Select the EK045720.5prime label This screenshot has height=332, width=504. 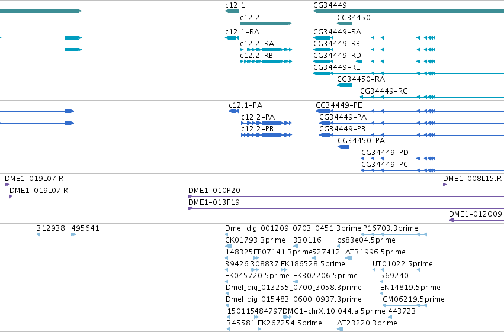[x=257, y=276]
